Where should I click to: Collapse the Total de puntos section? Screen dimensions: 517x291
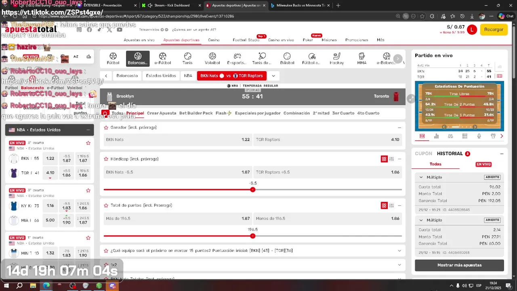[399, 206]
